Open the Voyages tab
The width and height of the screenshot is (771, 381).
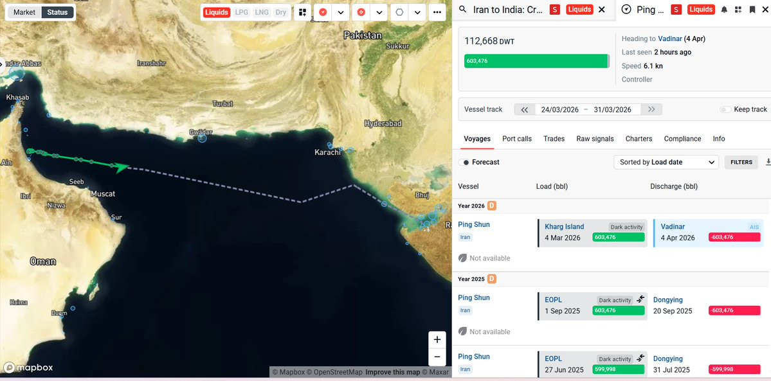point(477,139)
